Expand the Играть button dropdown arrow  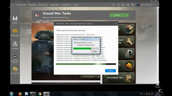tap(127, 15)
